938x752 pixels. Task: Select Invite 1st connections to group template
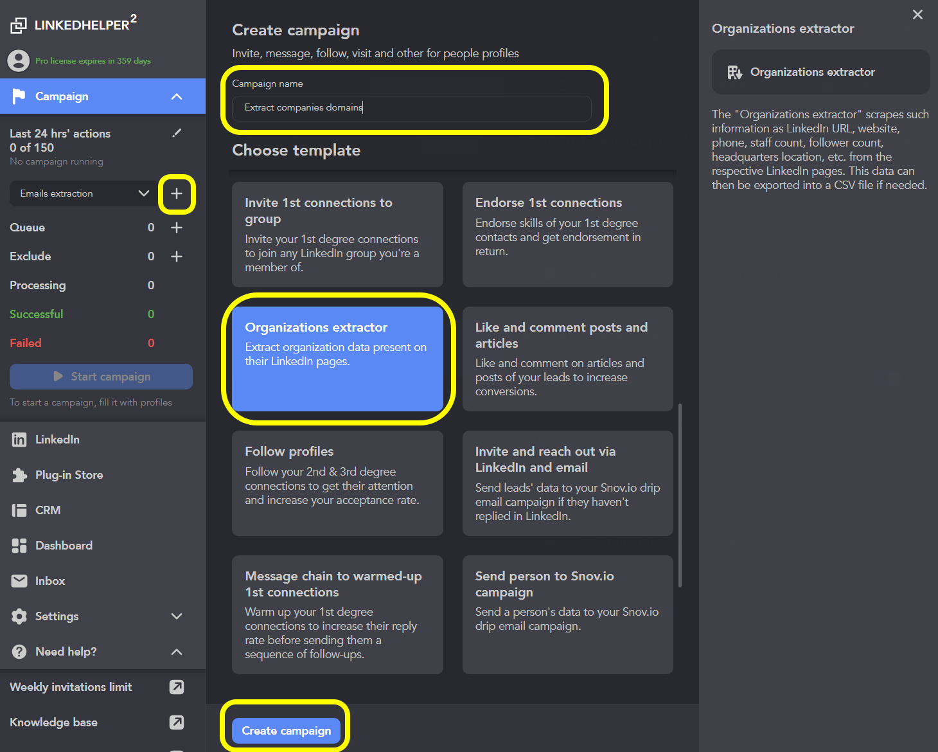337,235
